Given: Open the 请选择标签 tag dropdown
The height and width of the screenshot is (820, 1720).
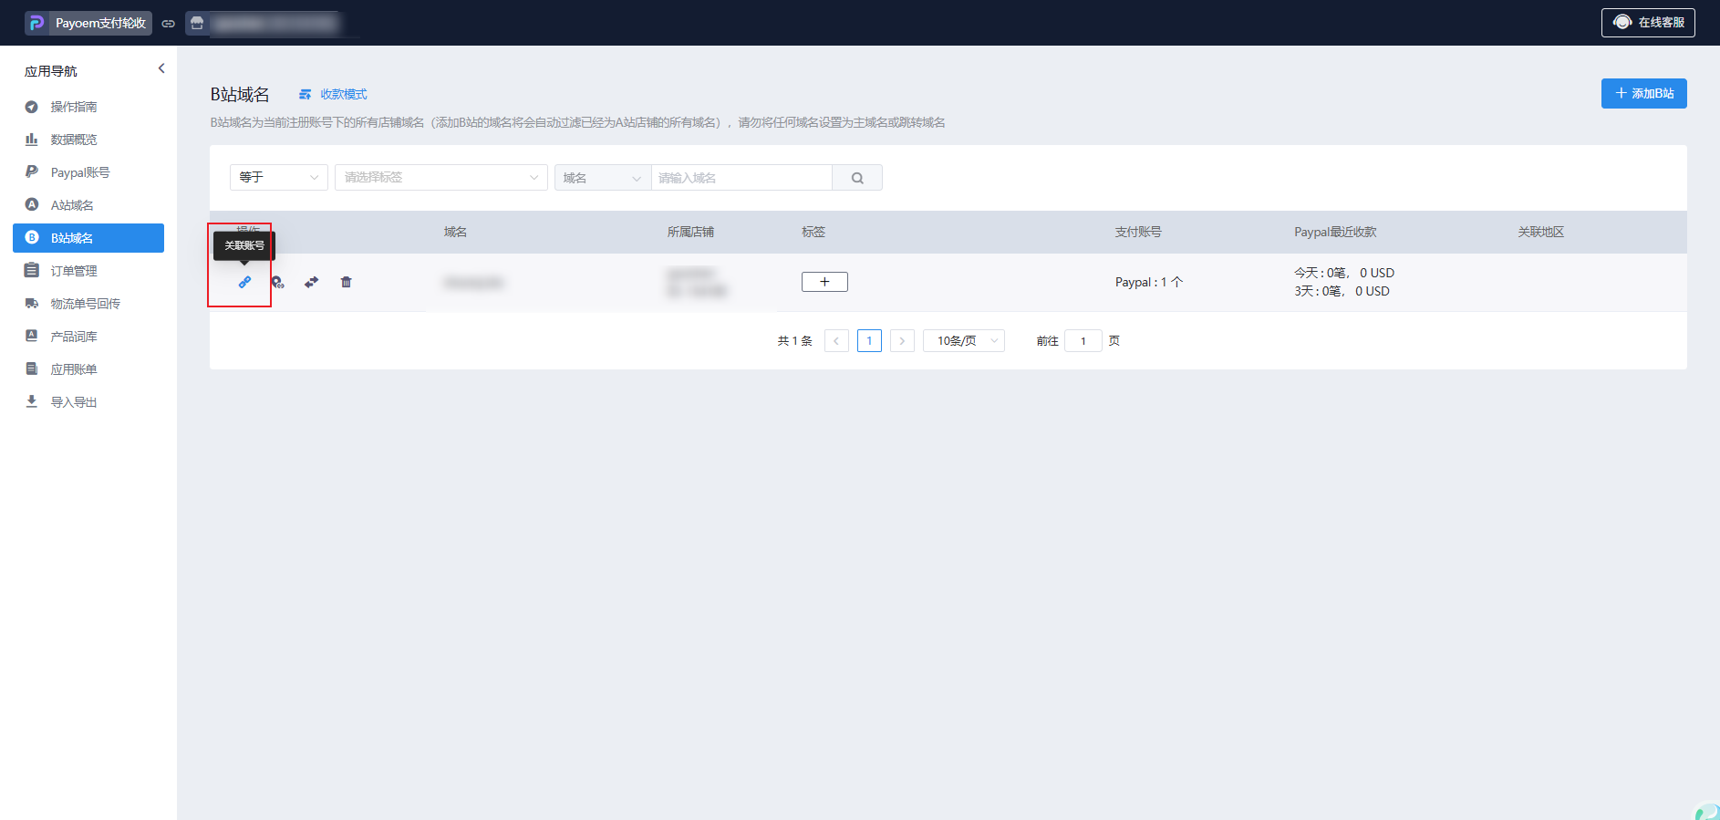Looking at the screenshot, I should pyautogui.click(x=441, y=177).
